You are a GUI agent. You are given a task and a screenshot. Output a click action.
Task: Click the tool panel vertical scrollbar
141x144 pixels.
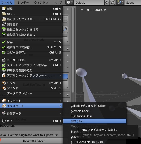(x=73, y=50)
